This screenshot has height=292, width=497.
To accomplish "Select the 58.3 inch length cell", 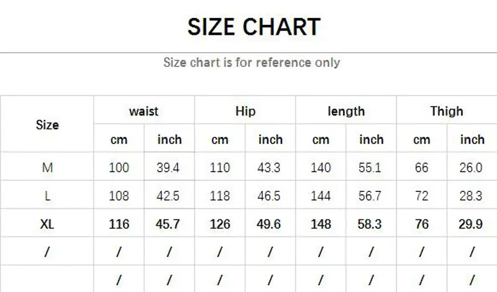I will 370,224.
